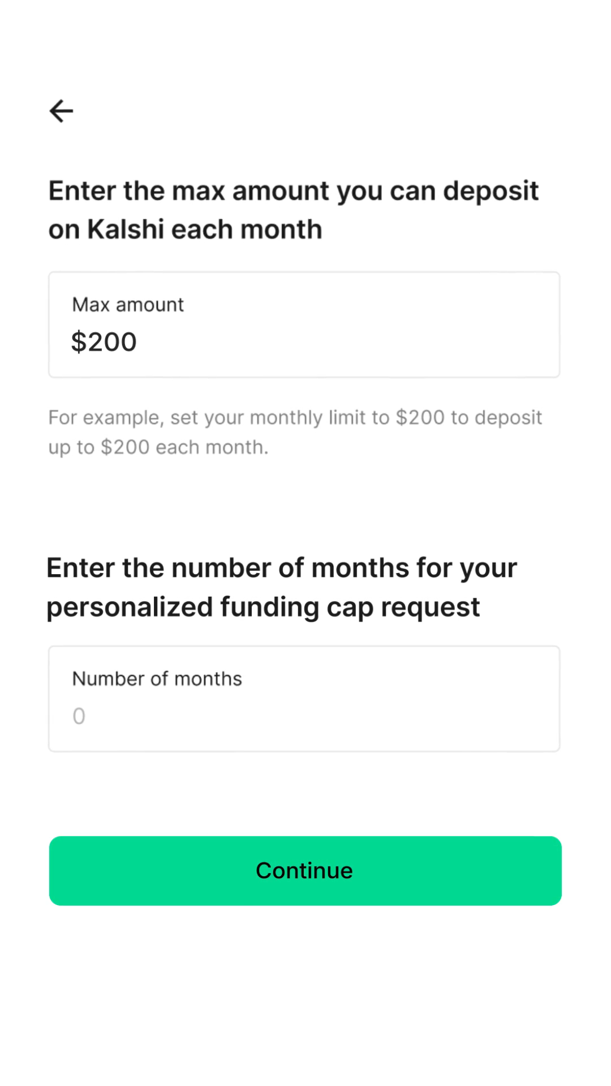Click the max deposit amount heading
The image size is (611, 1086).
(293, 210)
